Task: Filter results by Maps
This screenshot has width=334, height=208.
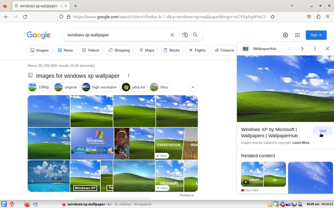Action: coord(147,50)
